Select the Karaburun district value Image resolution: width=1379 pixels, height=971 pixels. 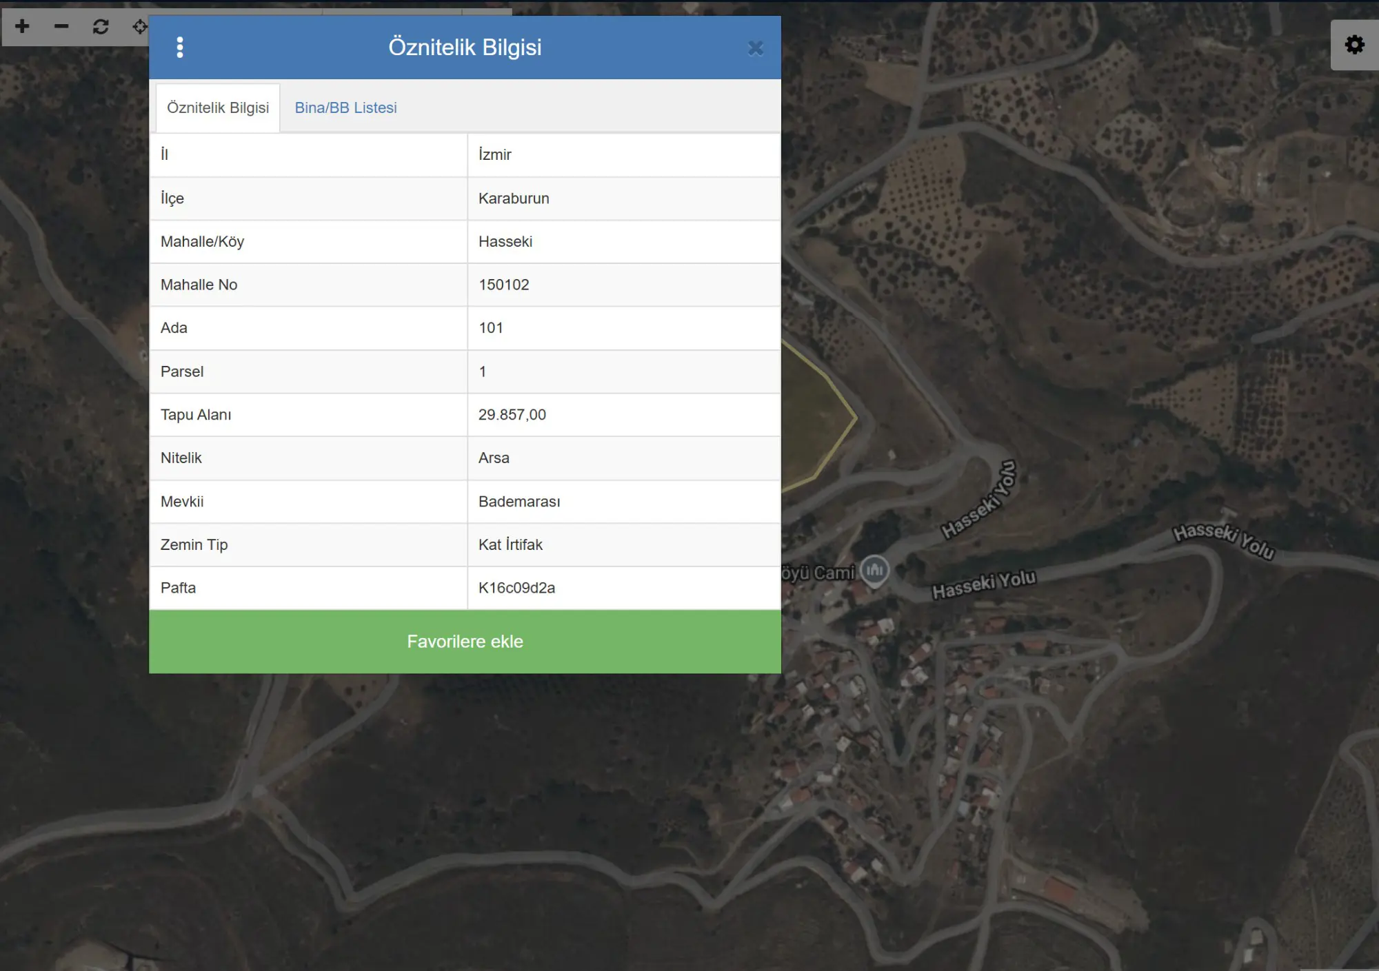[624, 198]
